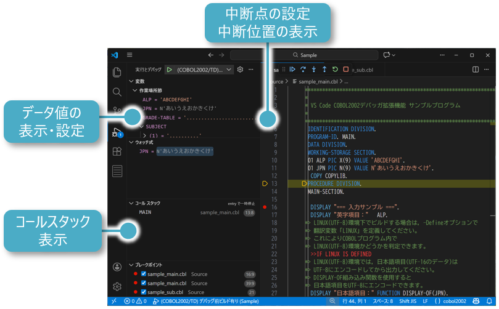Click sample_main.cbl in the breadcrumb
This screenshot has height=309, width=499.
318,82
